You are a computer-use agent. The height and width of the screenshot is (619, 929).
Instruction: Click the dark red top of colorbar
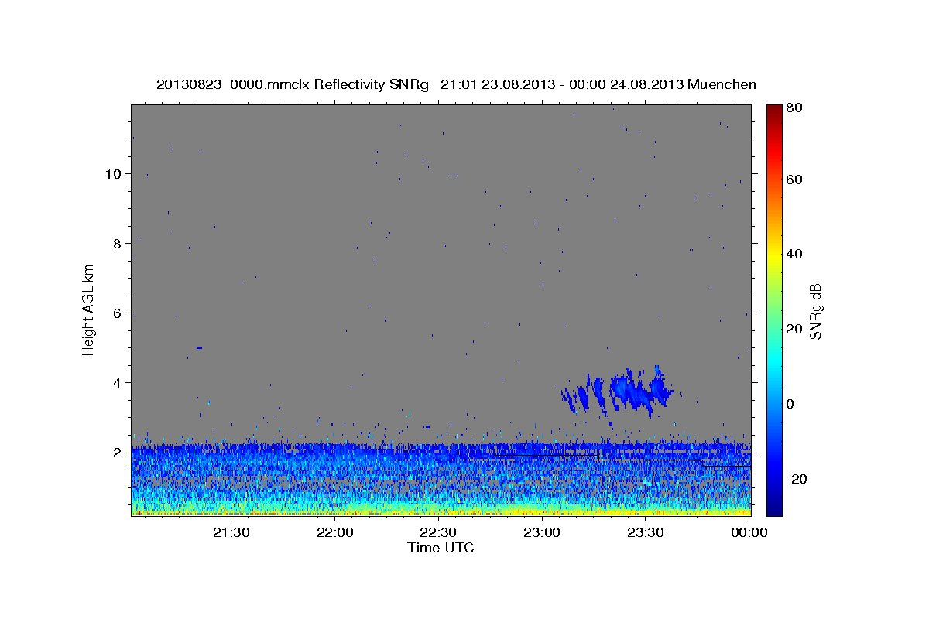pyautogui.click(x=774, y=110)
